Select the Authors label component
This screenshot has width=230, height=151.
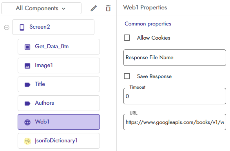click(x=59, y=103)
